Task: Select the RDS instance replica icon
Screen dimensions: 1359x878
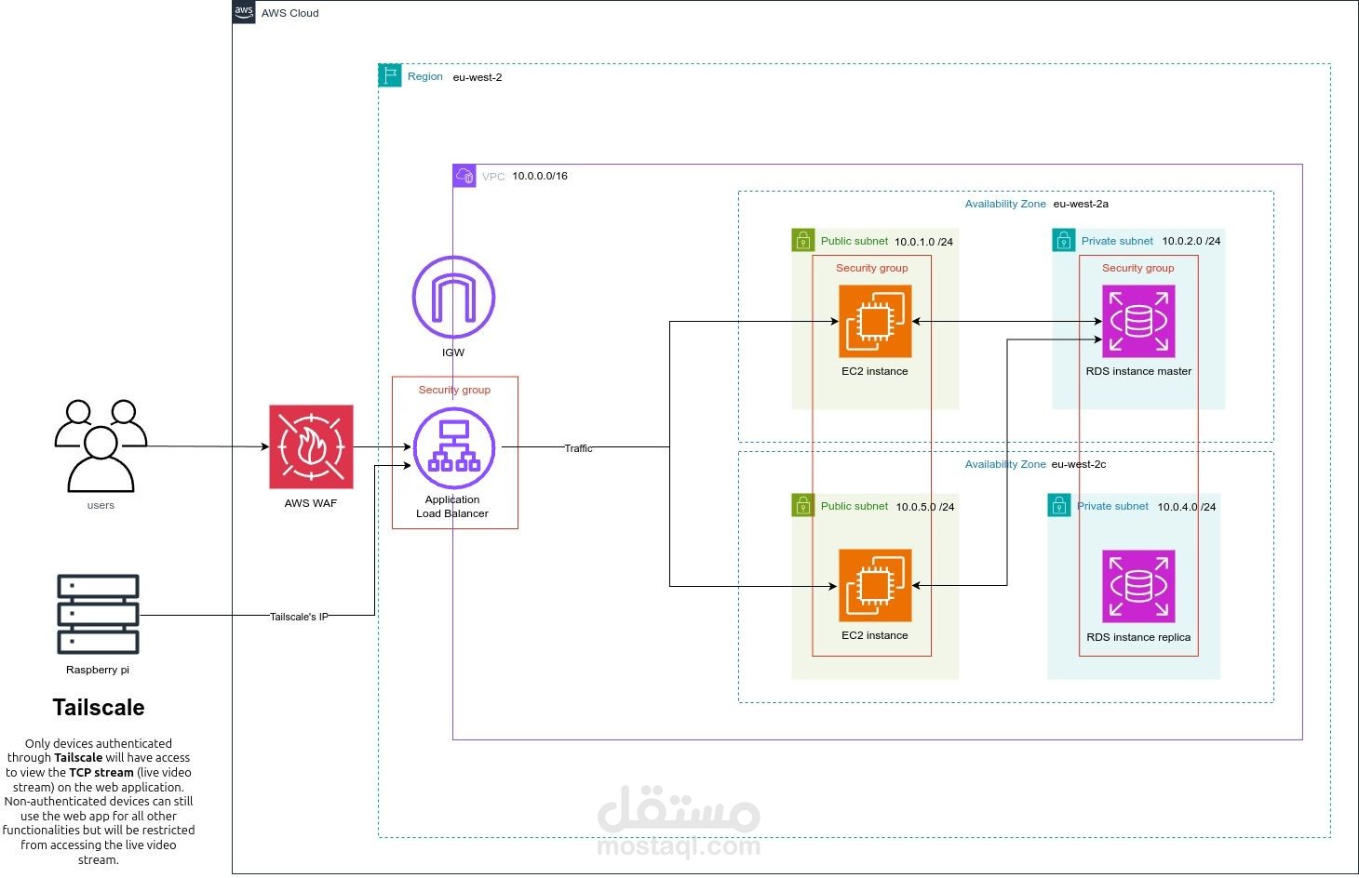Action: (1138, 586)
